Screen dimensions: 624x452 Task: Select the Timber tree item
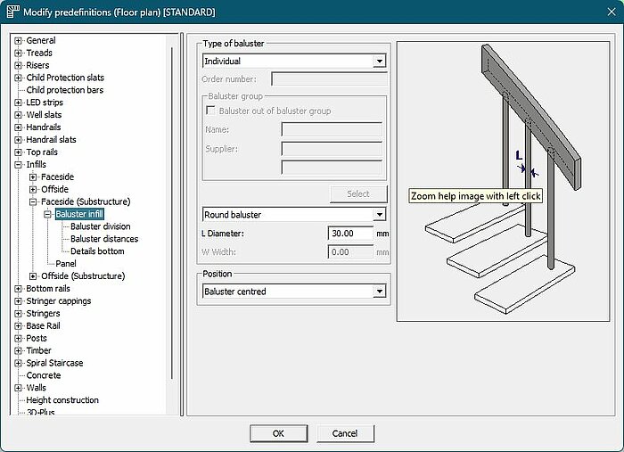click(x=38, y=350)
